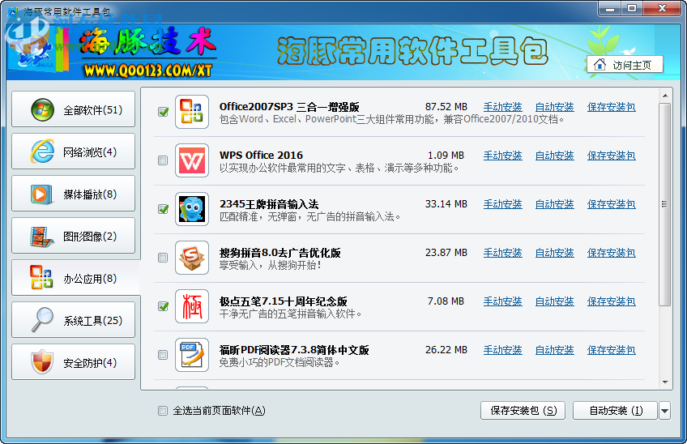Click the 搜狗拼音 app icon
Screen dimensions: 687x444
192,258
